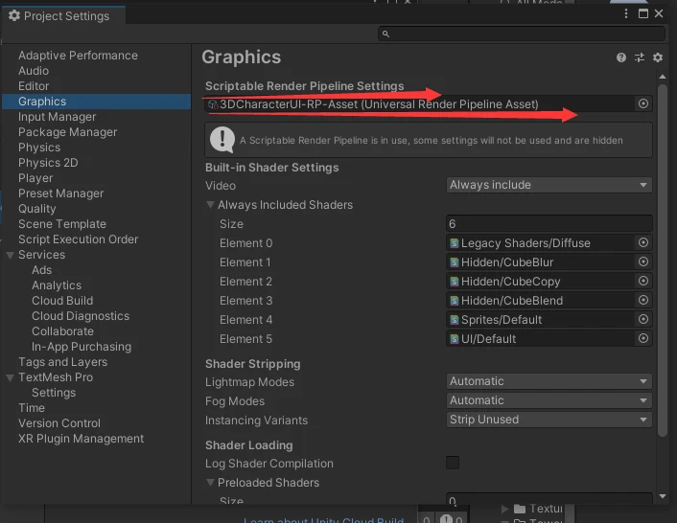Open shader picker for Element 0
This screenshot has height=523, width=677.
(x=643, y=243)
